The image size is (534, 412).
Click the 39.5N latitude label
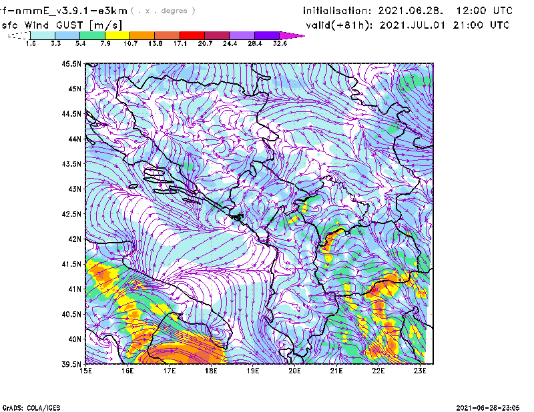click(71, 365)
